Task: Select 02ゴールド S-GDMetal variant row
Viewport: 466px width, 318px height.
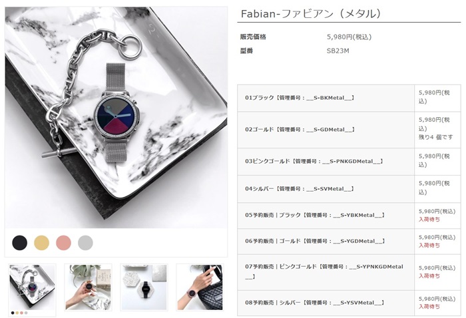Action: pyautogui.click(x=349, y=130)
